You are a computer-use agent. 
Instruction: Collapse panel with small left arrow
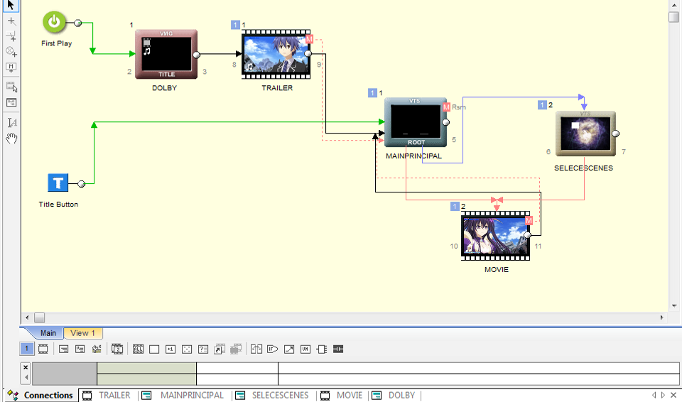(26, 377)
